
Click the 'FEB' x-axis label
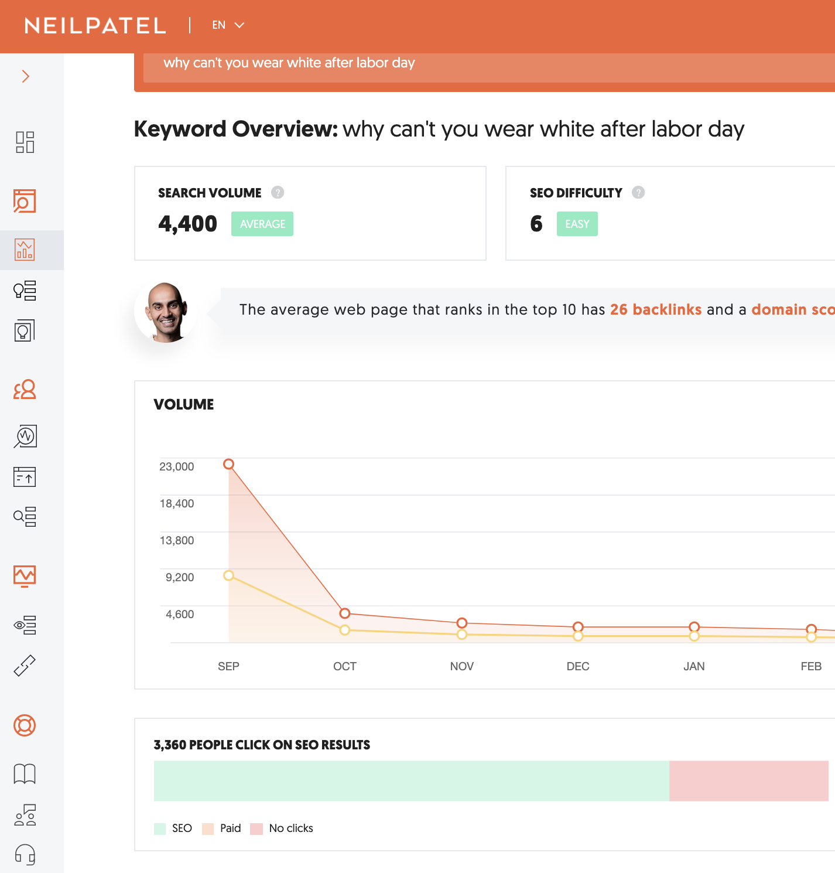tap(812, 666)
